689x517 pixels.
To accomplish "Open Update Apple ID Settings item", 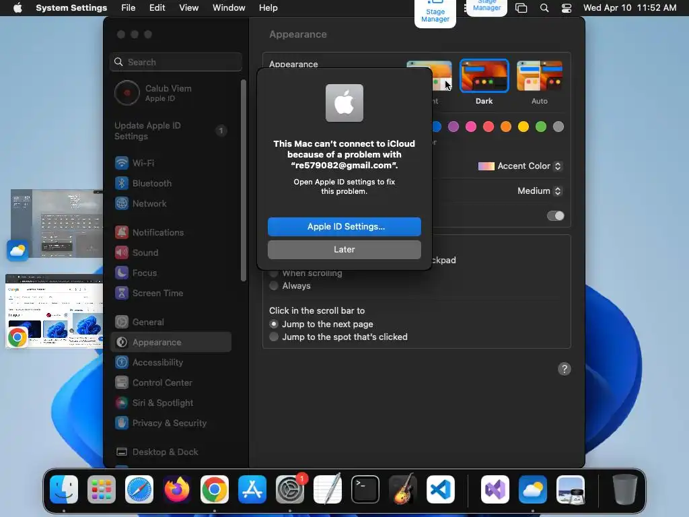I will (172, 131).
